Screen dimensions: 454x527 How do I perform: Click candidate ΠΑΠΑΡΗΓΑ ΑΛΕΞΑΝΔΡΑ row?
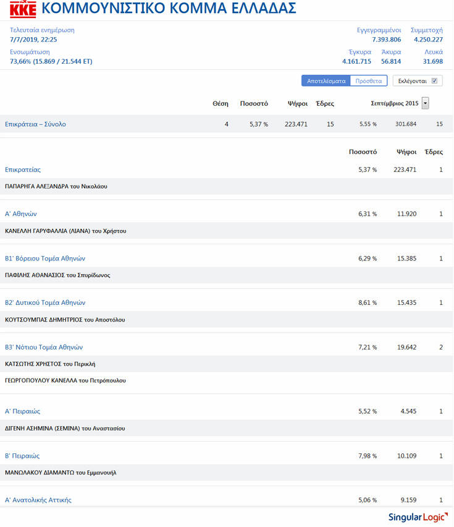pos(56,186)
